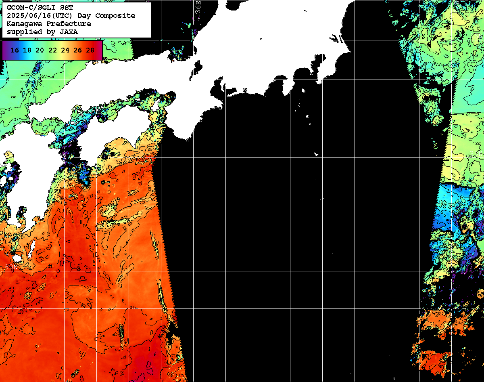
Task: Click the 20 value on the temperature color scale
Action: pyautogui.click(x=40, y=50)
